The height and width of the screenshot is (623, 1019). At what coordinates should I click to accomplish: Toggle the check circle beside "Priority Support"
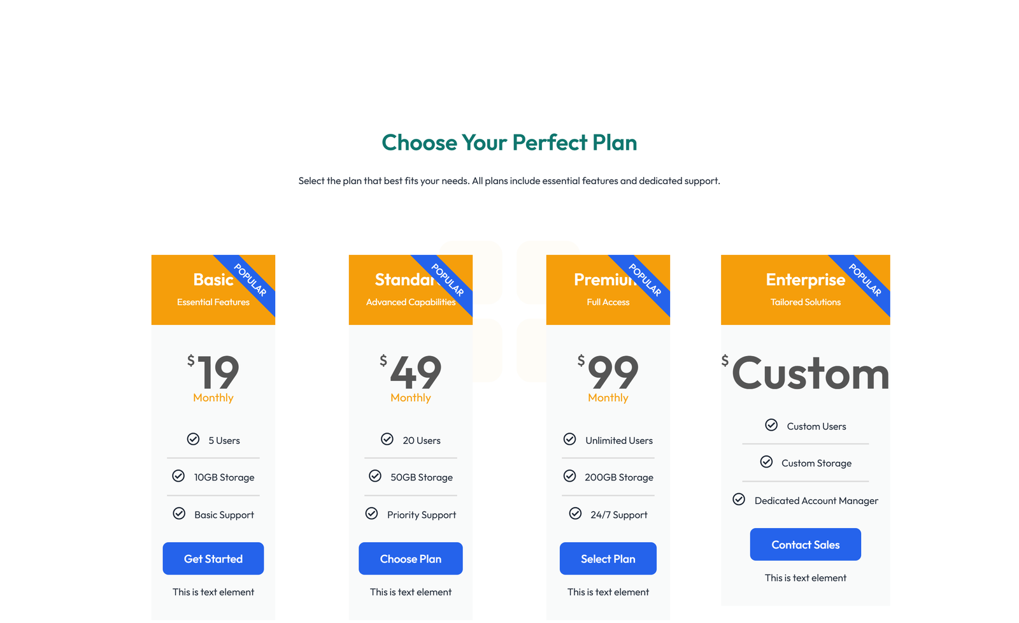[372, 513]
